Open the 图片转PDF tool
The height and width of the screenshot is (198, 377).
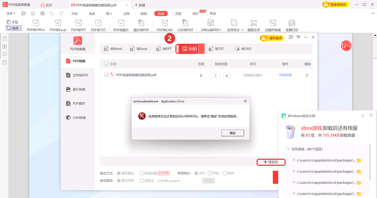(141, 26)
